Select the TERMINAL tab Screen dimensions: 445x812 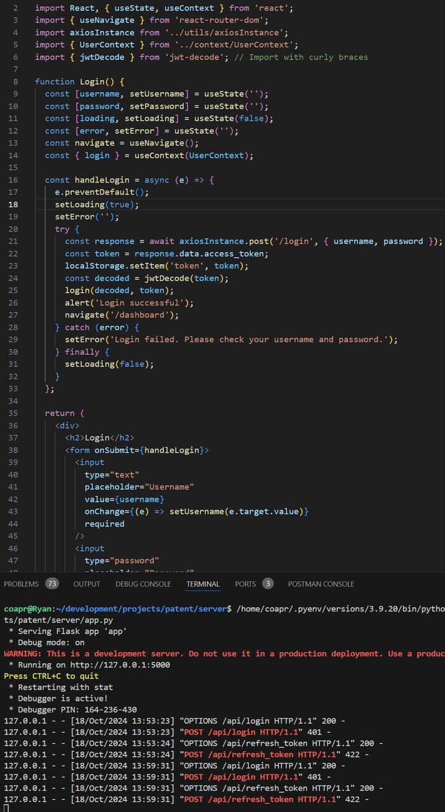(203, 584)
